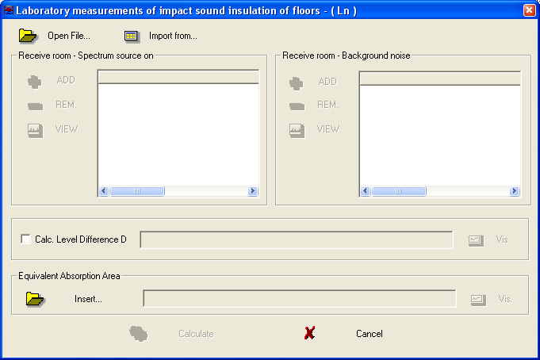Click Vis. chart icon beside Level Difference field
This screenshot has width=540, height=360.
476,240
